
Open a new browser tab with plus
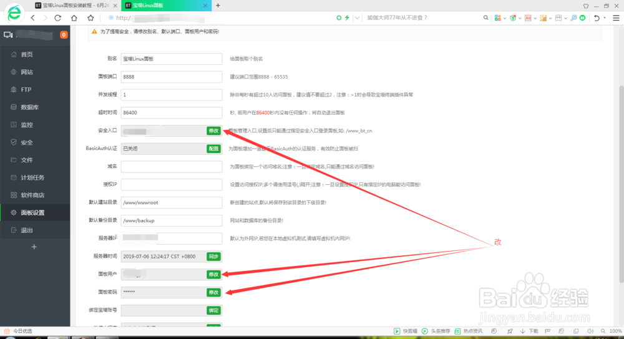[x=218, y=6]
